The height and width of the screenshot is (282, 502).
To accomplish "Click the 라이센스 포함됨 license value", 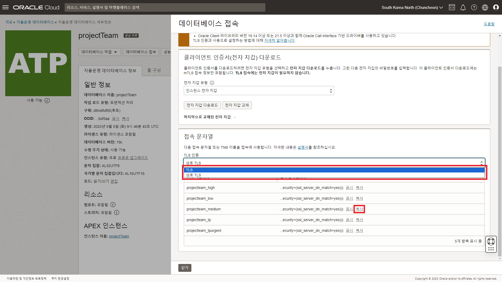I will (122, 134).
